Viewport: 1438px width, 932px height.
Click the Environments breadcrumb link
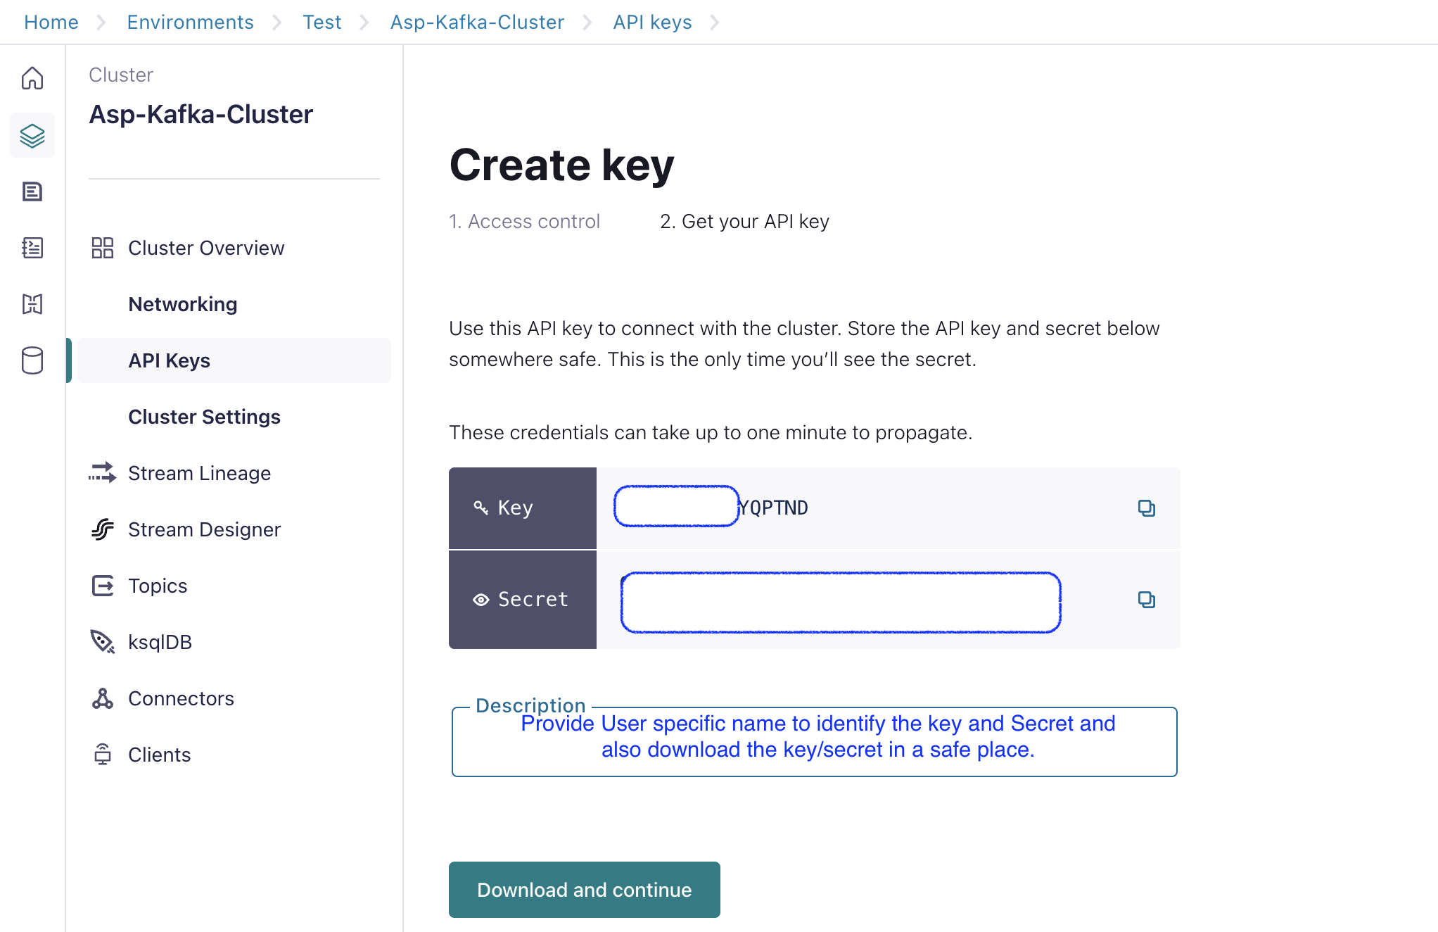(190, 22)
